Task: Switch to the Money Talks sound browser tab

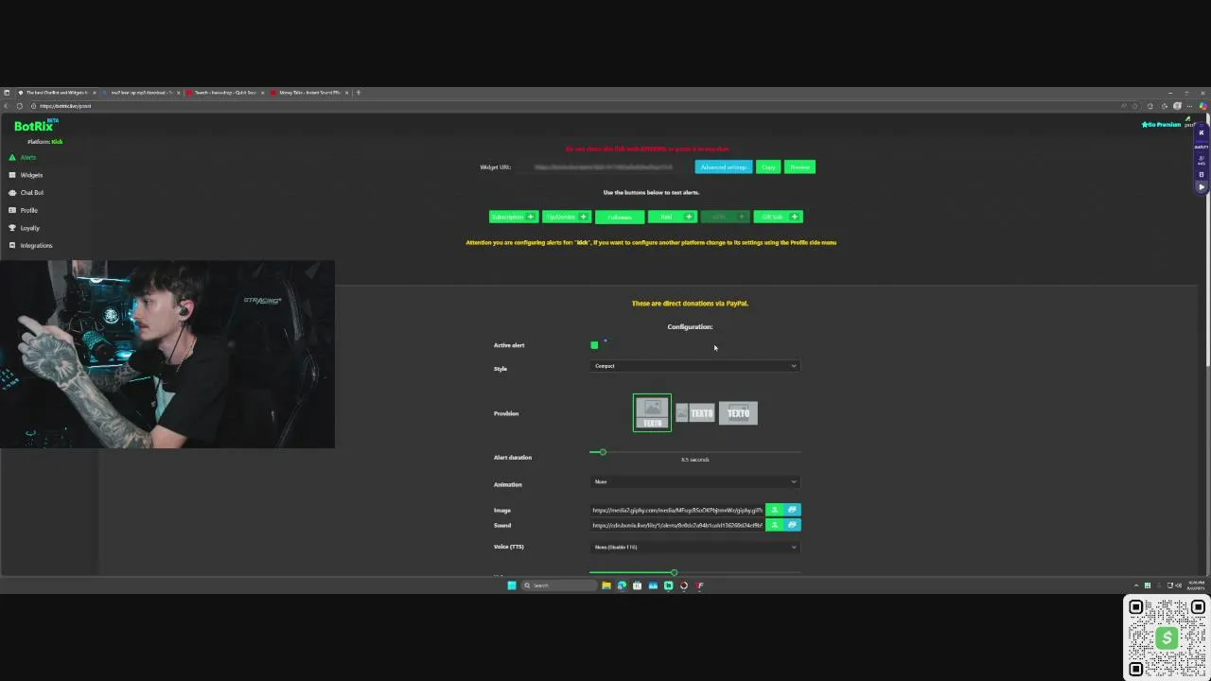Action: tap(309, 93)
